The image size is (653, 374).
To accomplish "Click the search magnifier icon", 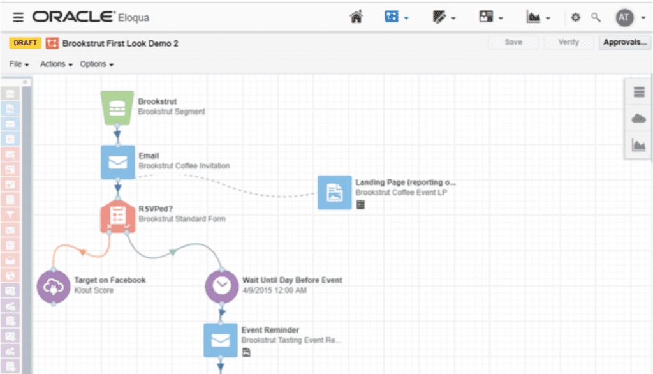I will point(596,17).
